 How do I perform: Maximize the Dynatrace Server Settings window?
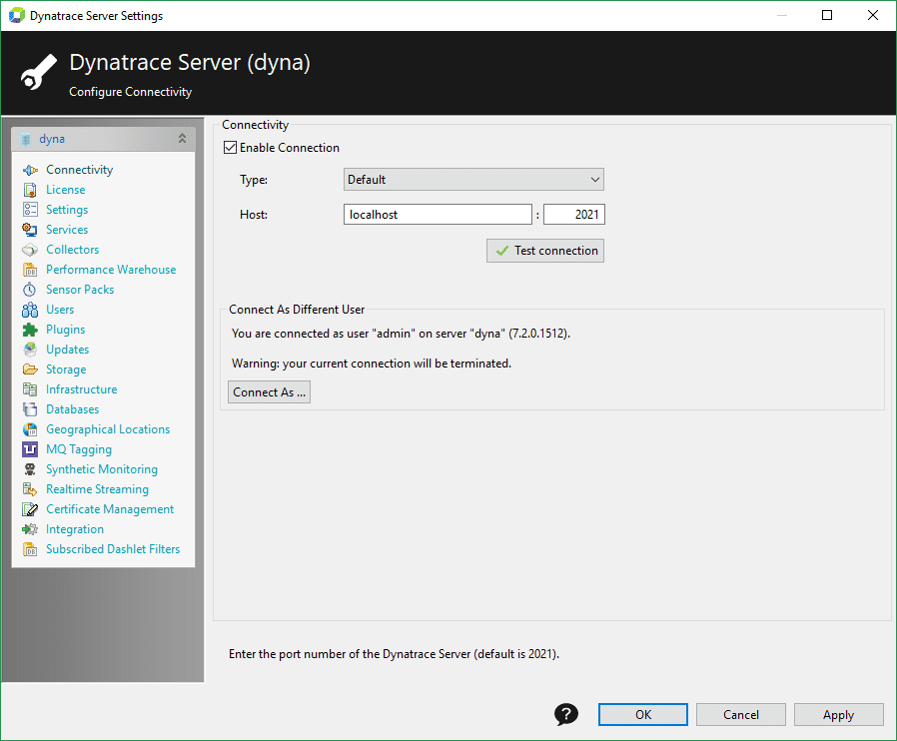(827, 15)
